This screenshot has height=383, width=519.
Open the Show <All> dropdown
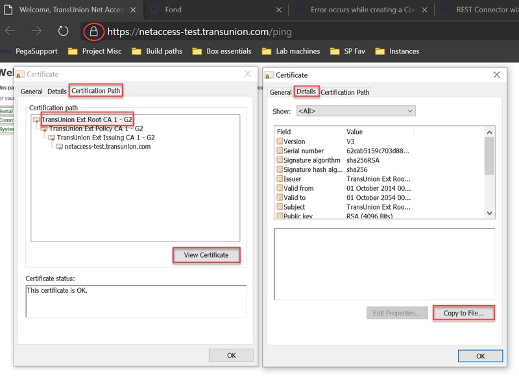coord(356,111)
